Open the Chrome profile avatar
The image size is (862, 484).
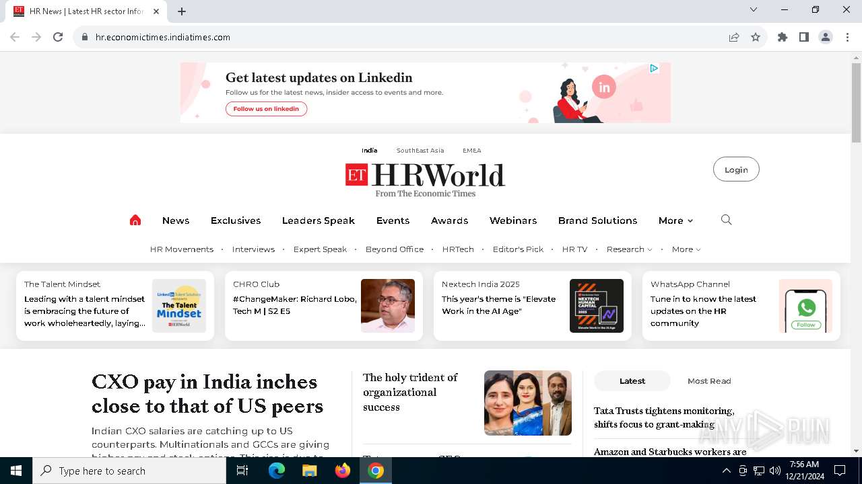point(826,37)
